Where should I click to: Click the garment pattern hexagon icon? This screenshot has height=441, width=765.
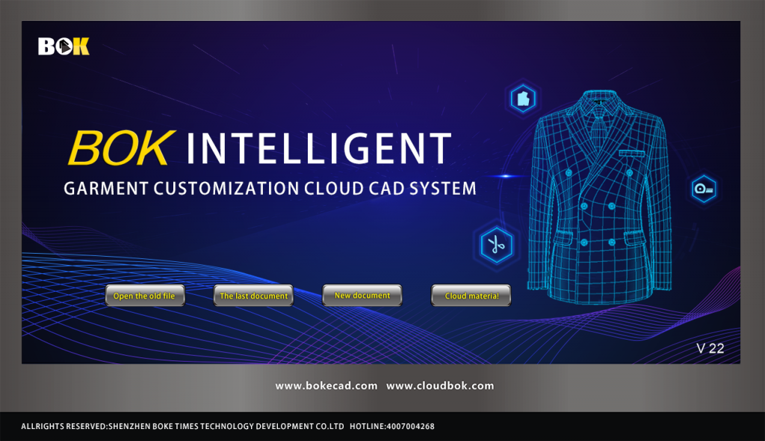[523, 99]
